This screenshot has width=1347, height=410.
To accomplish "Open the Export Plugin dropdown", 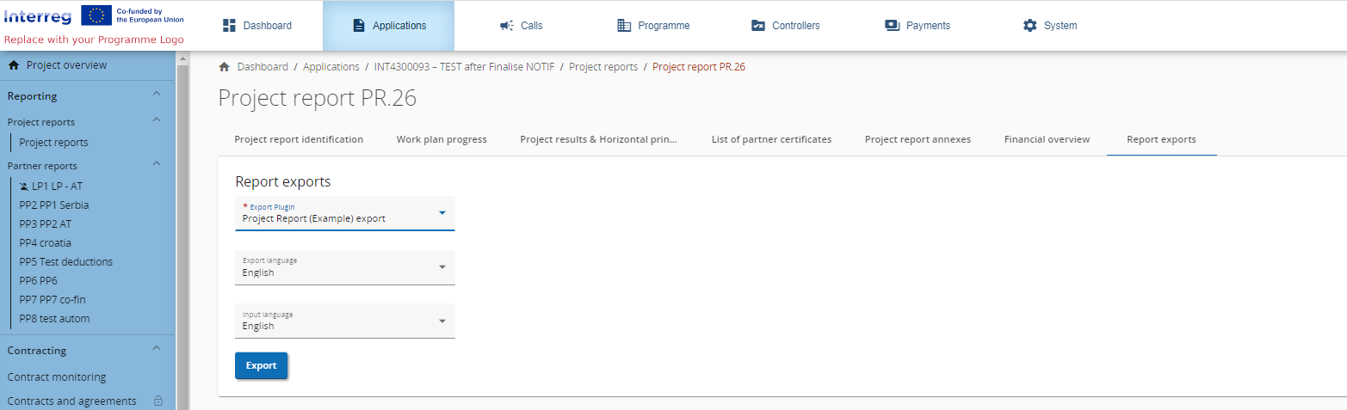I will [442, 213].
